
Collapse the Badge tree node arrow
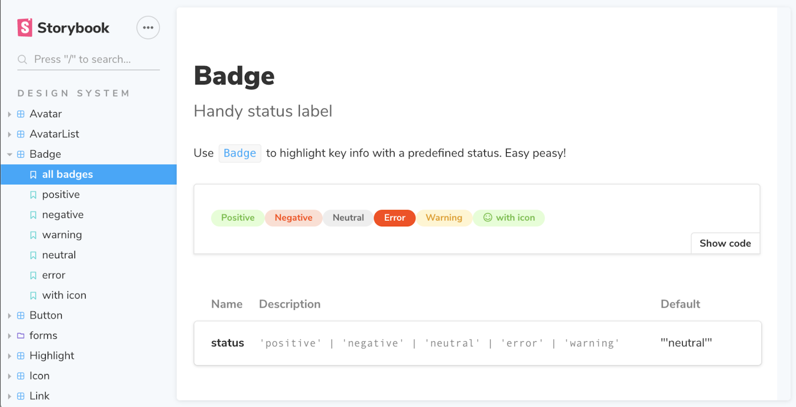click(x=9, y=155)
